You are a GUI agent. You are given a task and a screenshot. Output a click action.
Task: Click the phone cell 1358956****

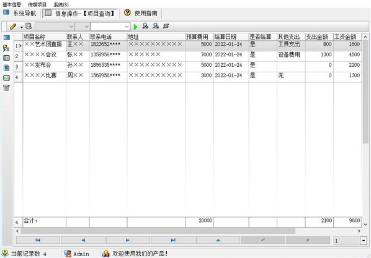coord(108,56)
